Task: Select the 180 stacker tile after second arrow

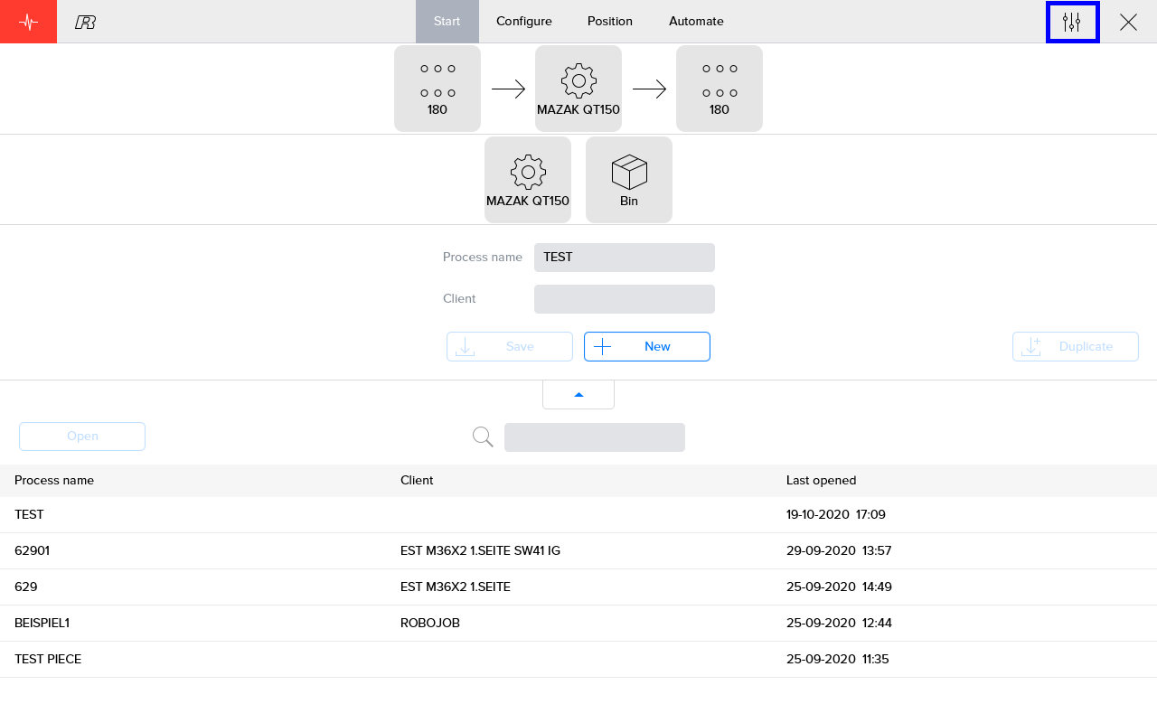Action: pos(720,89)
